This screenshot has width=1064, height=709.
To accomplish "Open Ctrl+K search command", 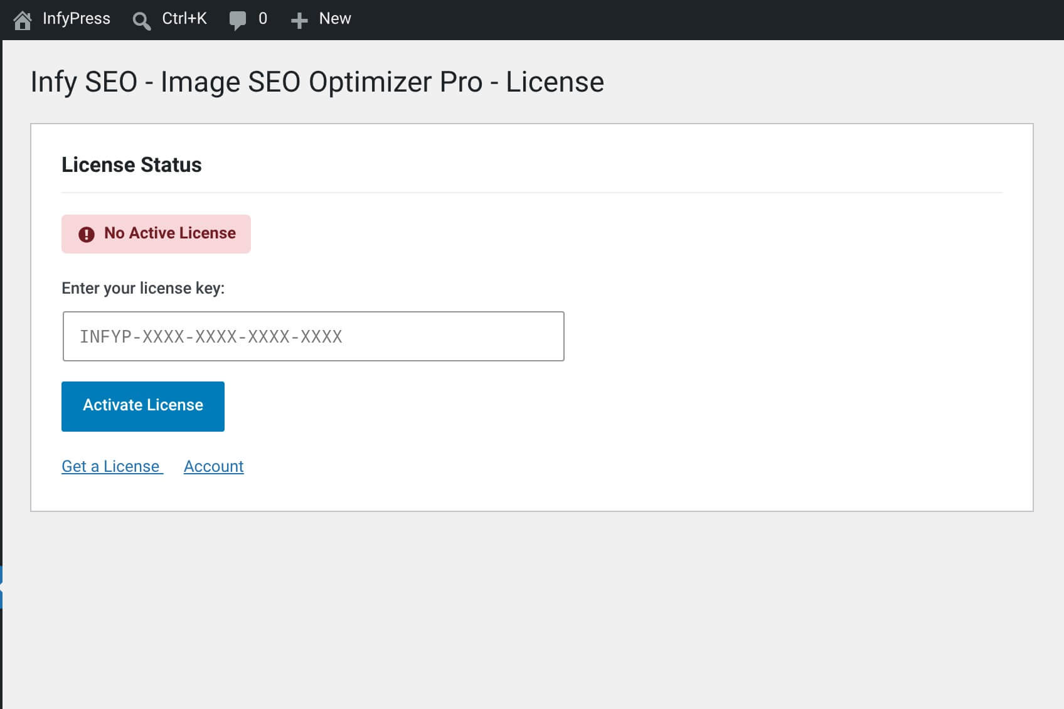I will [x=184, y=19].
